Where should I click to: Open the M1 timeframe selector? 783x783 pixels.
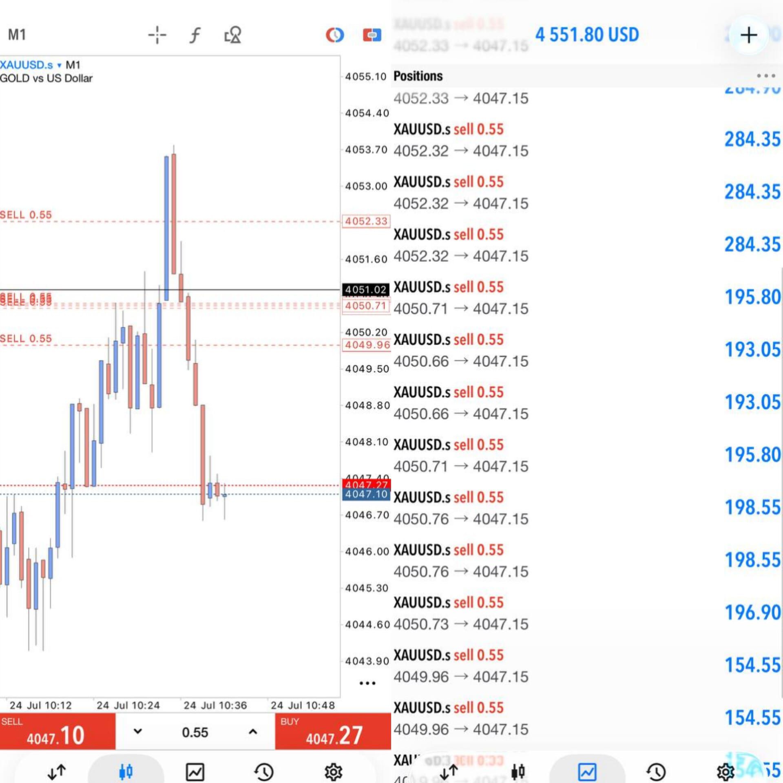click(17, 35)
